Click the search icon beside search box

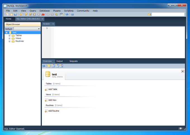[149, 14]
